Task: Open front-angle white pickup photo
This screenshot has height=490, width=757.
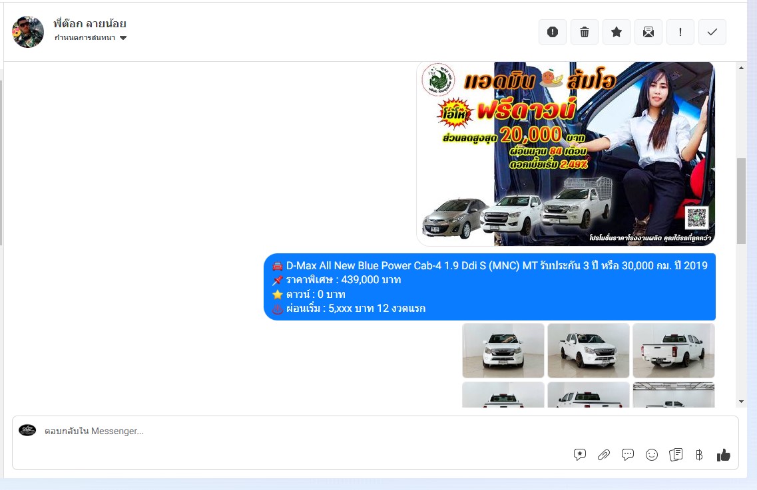Action: tap(589, 350)
